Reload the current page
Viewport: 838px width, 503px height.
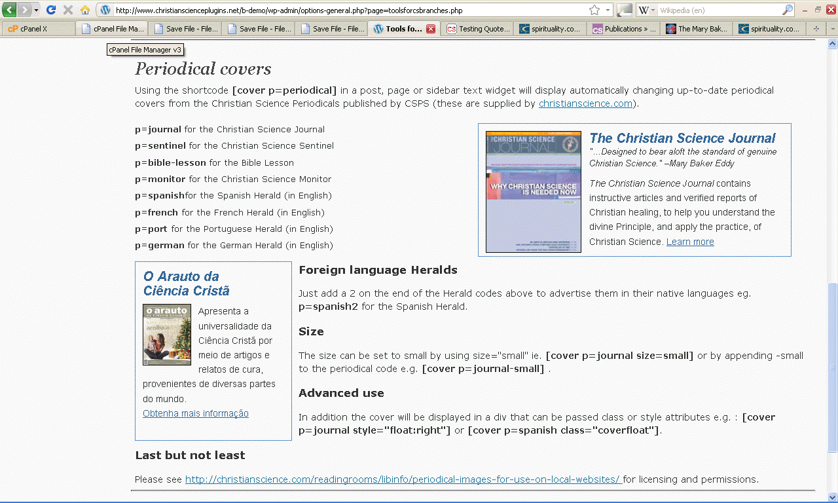point(51,10)
